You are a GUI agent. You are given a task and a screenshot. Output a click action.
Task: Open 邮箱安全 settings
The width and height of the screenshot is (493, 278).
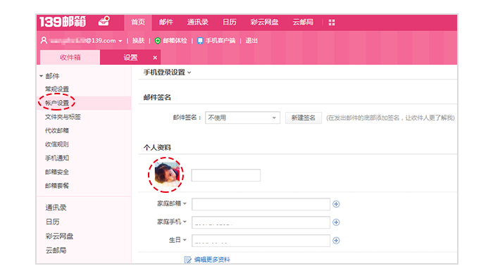pos(57,172)
